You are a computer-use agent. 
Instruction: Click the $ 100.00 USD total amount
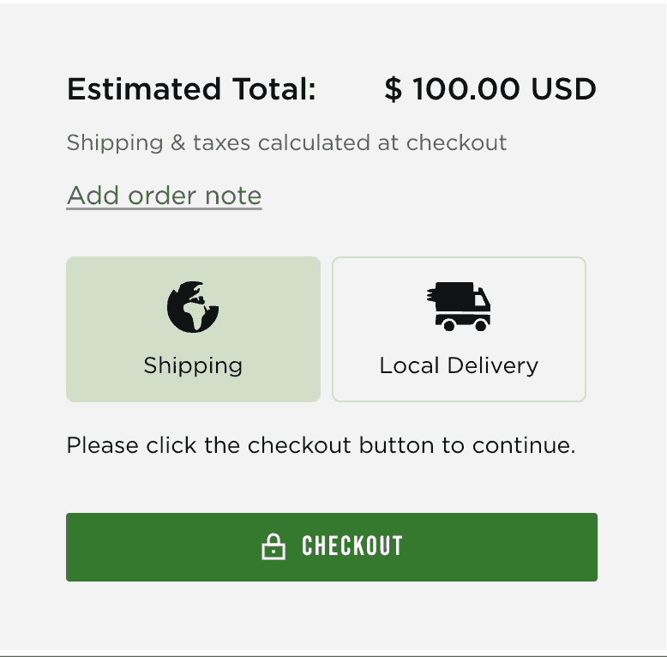tap(490, 89)
